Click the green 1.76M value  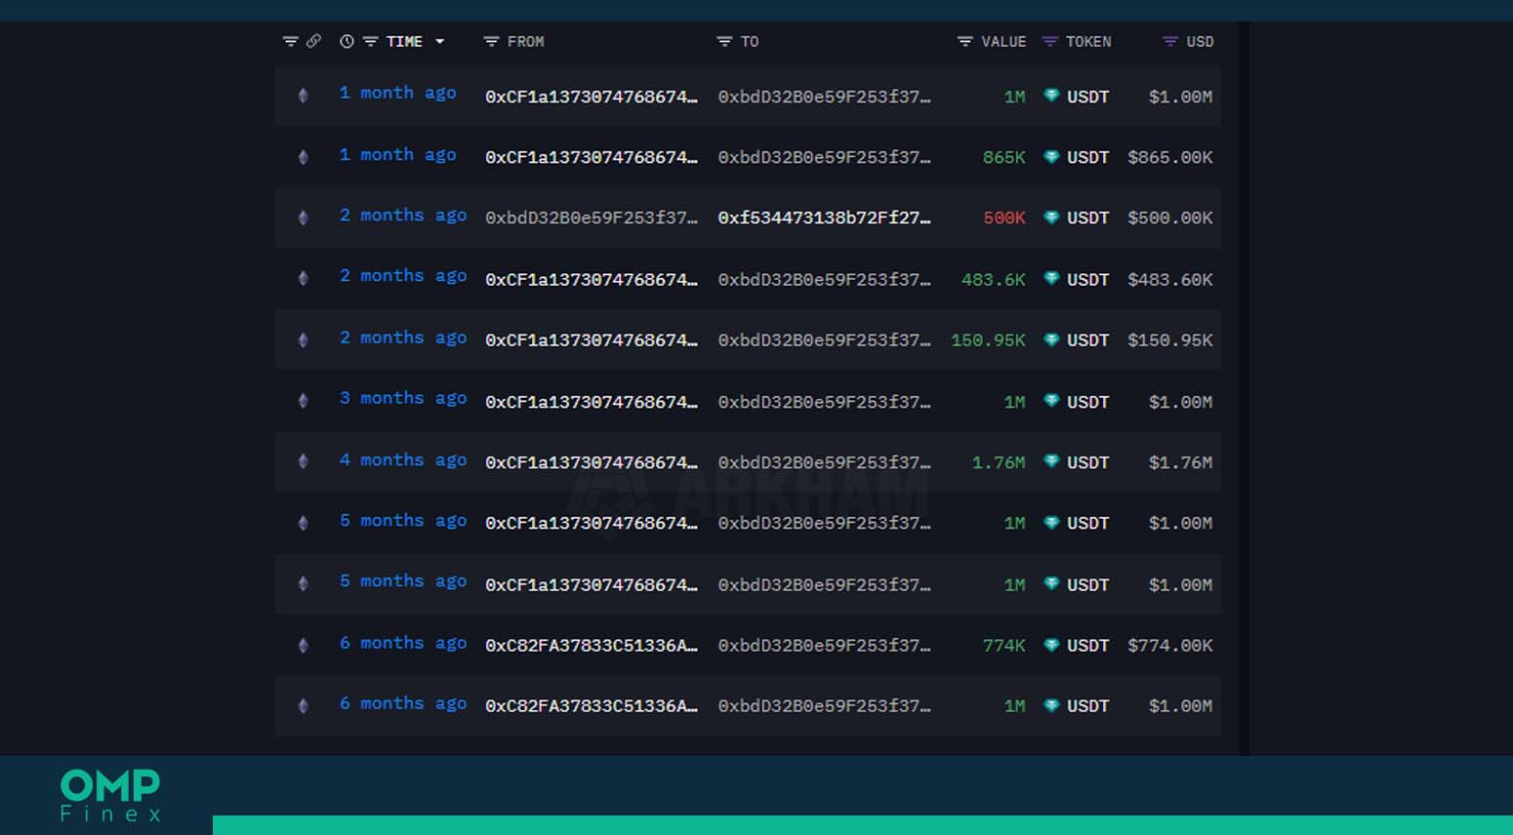point(999,462)
